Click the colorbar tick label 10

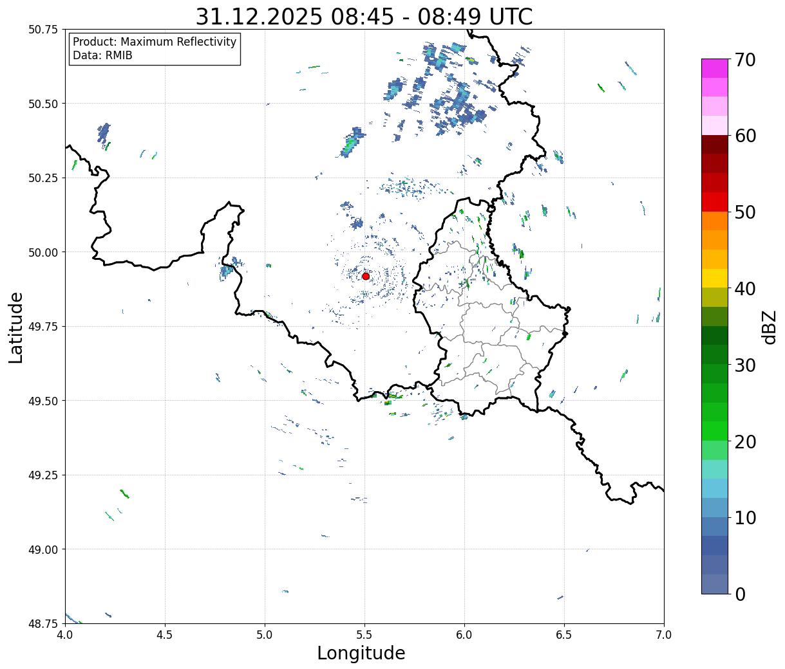pos(745,517)
